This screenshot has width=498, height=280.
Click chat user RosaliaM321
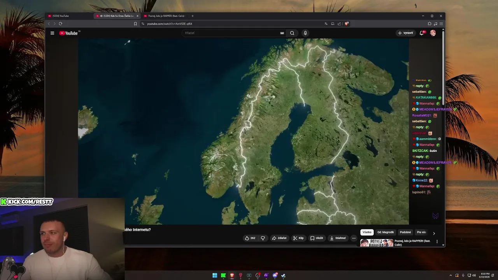pos(422,115)
